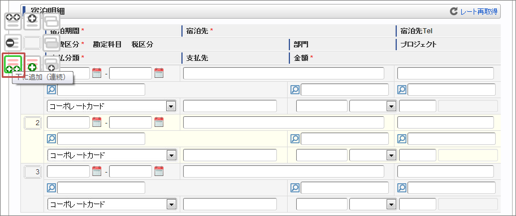Click the 宿泊先Tel field in row 3
Image resolution: width=516 pixels, height=216 pixels.
tap(445, 171)
